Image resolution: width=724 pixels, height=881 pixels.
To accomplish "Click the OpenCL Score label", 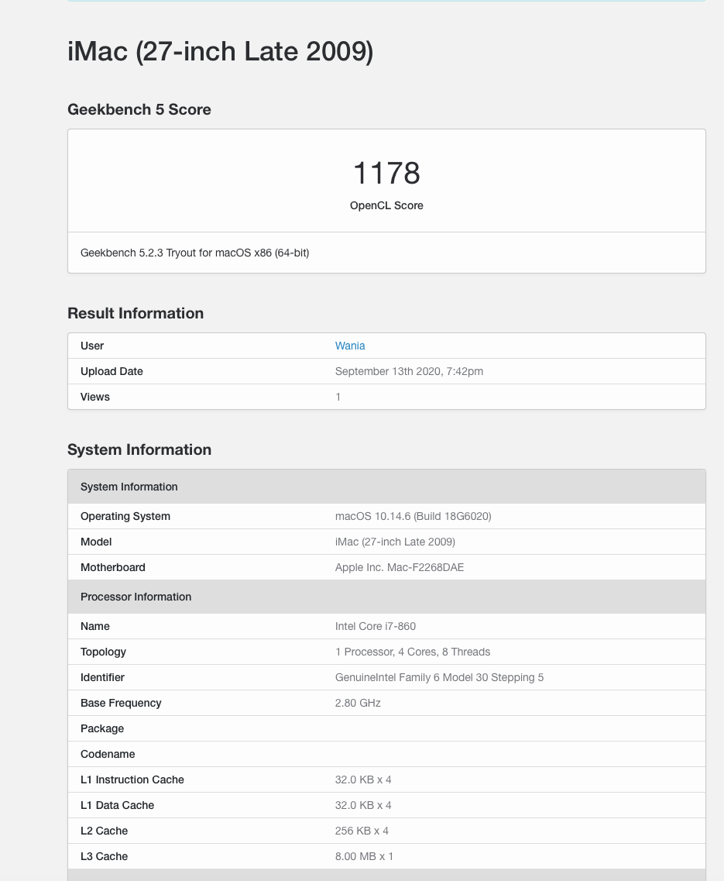I will pos(386,205).
